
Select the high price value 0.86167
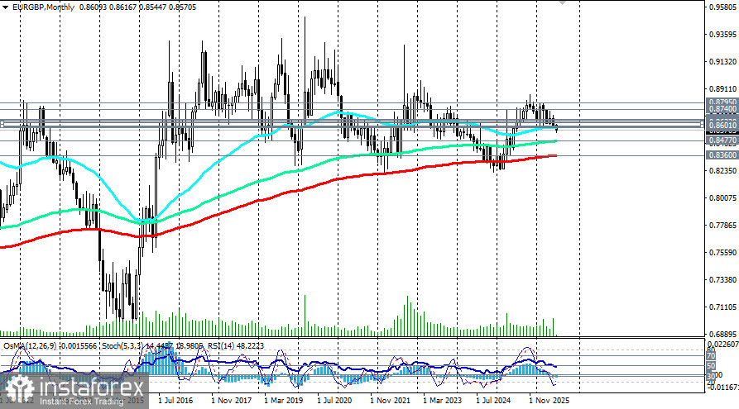pyautogui.click(x=122, y=7)
